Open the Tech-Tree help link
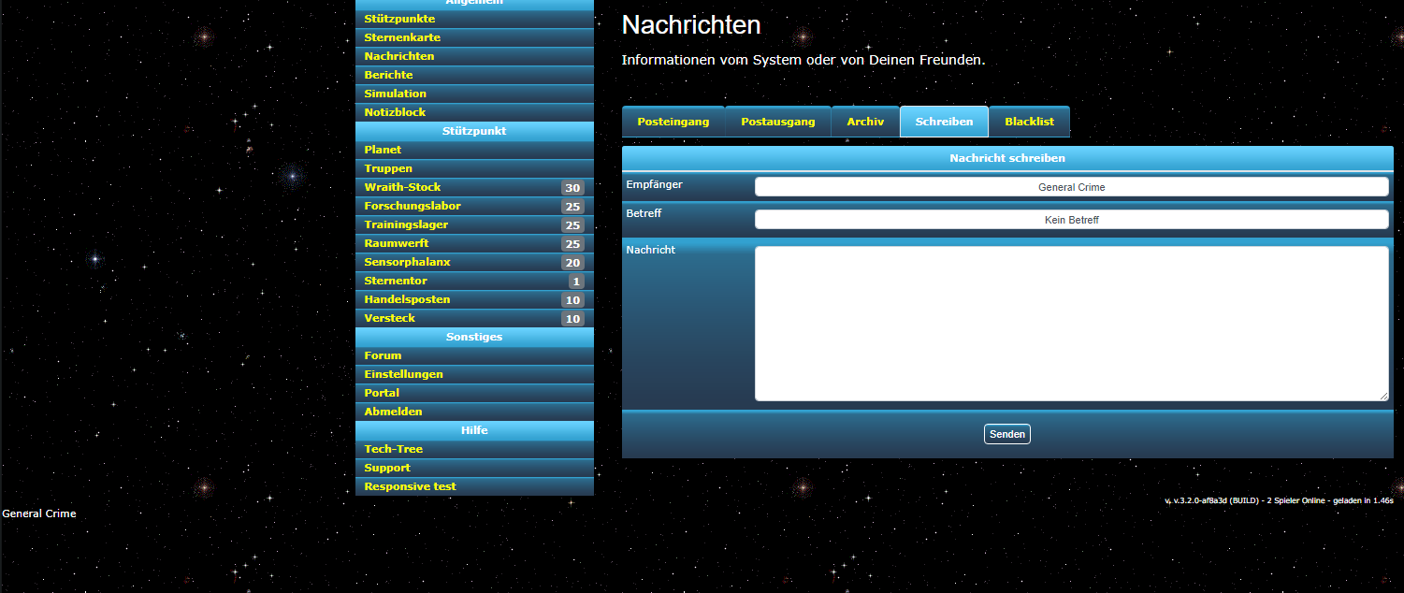Viewport: 1404px width, 593px height. pyautogui.click(x=393, y=449)
